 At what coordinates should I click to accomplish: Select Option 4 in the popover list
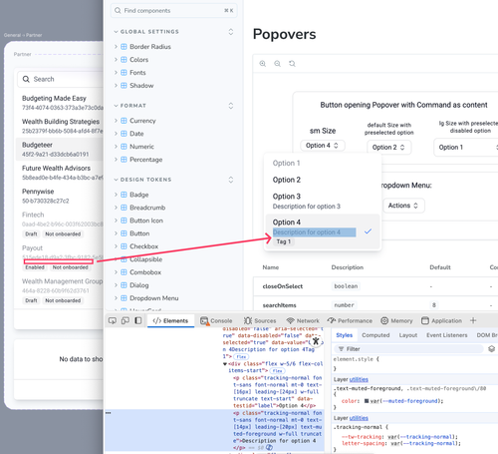pyautogui.click(x=323, y=231)
